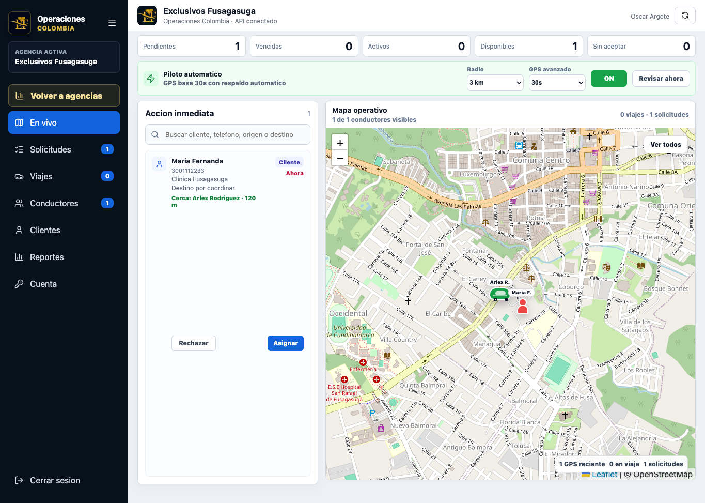Image resolution: width=705 pixels, height=503 pixels.
Task: Click the Cuenta key icon
Action: (x=19, y=284)
